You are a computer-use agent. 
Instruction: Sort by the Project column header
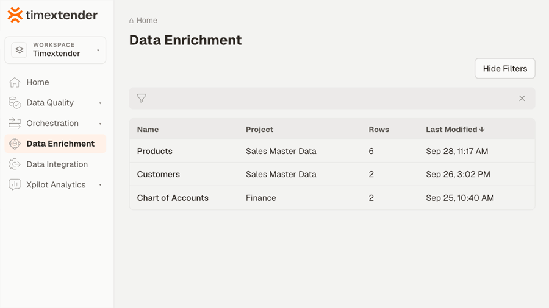tap(259, 130)
